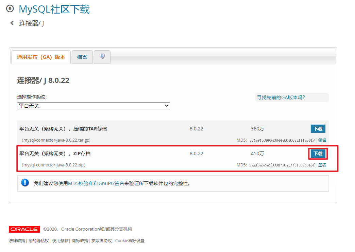Select the zip MD5 hash starting with 2aaf
The width and height of the screenshot is (355, 252).
pyautogui.click(x=282, y=165)
